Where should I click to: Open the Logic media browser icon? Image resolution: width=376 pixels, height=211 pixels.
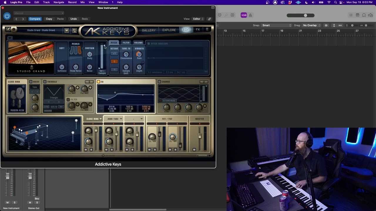pos(370,15)
